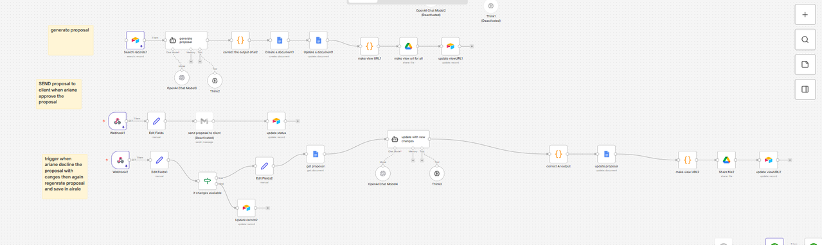Add node after update status output

[x=298, y=121]
